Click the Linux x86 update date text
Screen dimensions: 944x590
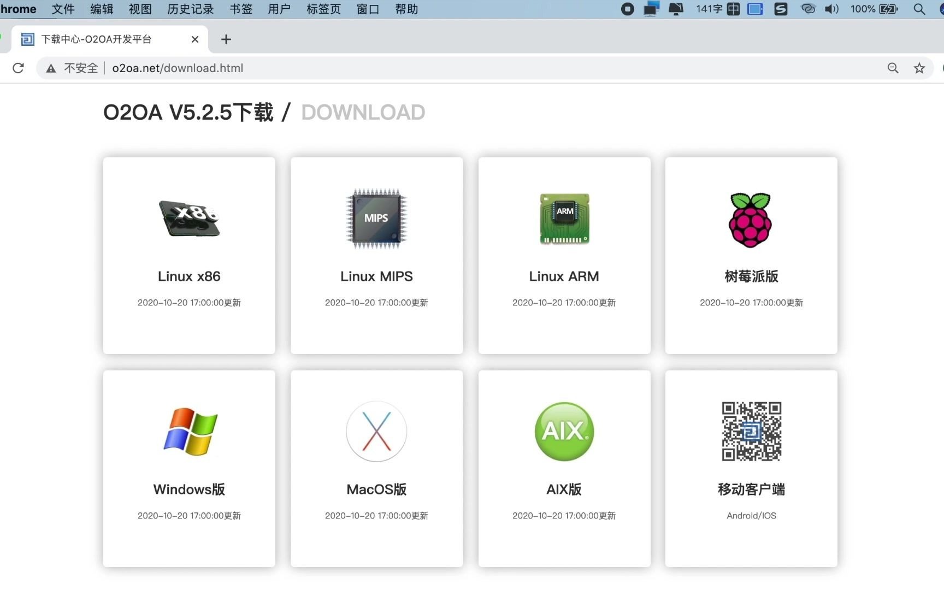[189, 303]
